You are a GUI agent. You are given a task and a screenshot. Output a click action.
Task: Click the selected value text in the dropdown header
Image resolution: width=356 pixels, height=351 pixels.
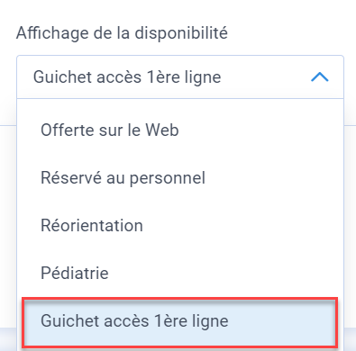127,77
